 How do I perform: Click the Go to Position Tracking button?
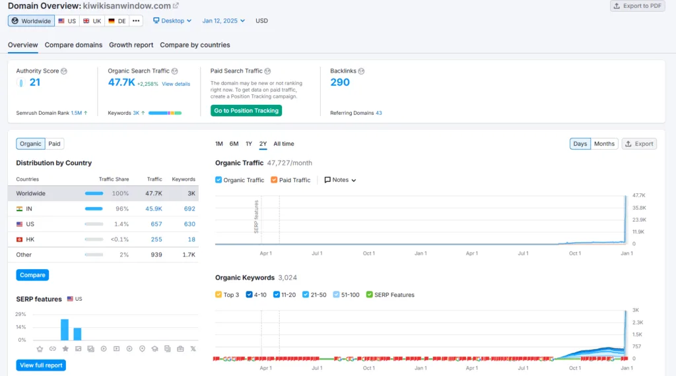point(246,111)
